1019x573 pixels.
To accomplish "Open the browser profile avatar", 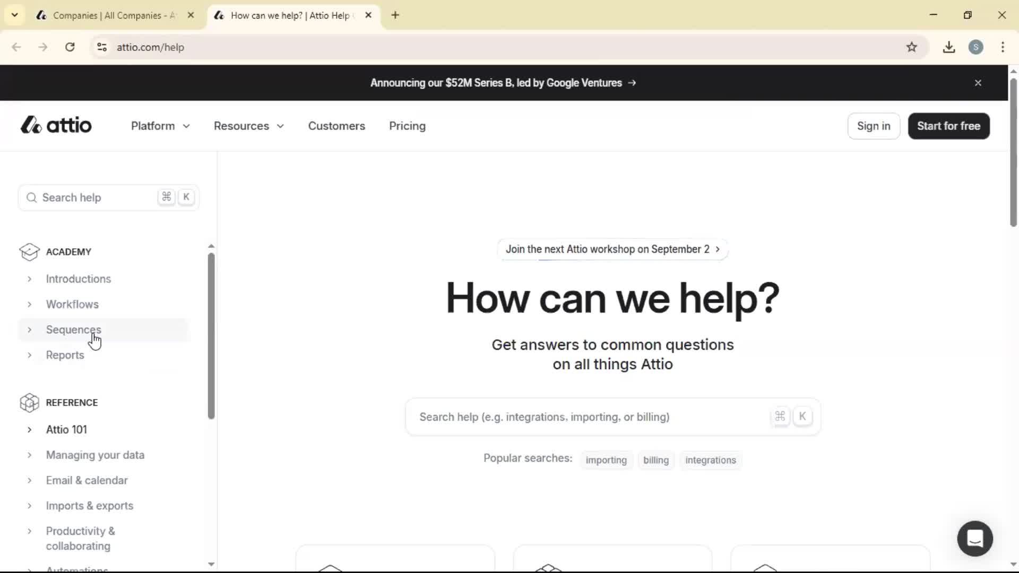I will [977, 47].
